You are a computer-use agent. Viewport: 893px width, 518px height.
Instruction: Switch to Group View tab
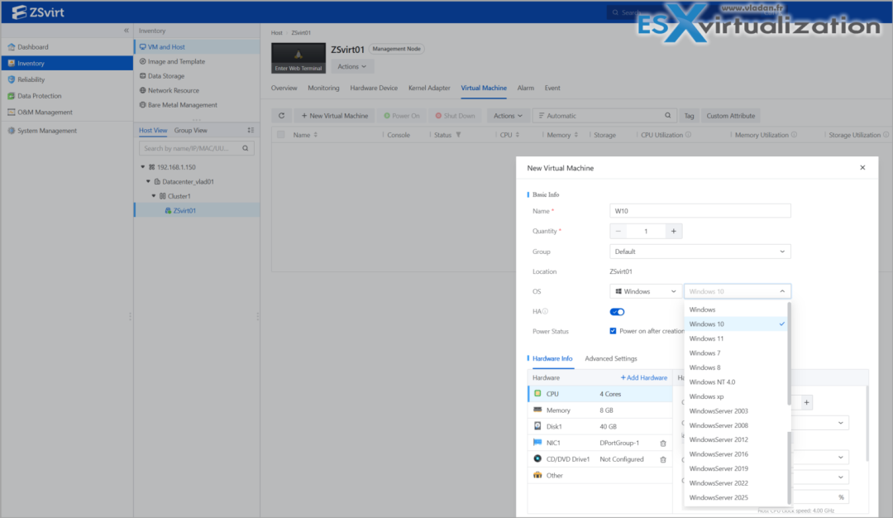[191, 131]
